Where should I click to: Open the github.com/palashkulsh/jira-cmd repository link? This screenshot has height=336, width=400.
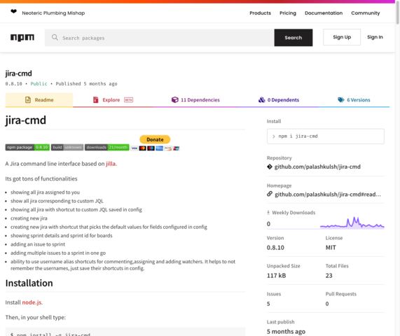(x=317, y=167)
